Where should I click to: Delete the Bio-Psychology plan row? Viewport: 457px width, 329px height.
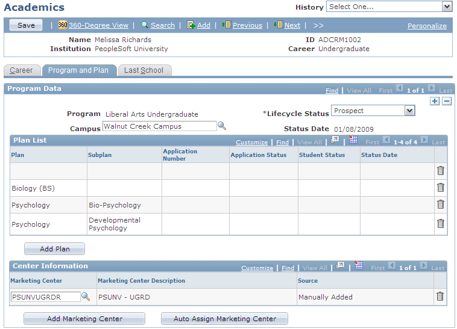[441, 204]
